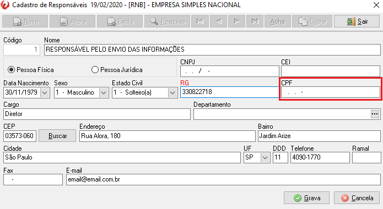Screen dimensions: 383x209
Task: Go to last record arrow
Action: 255,21
